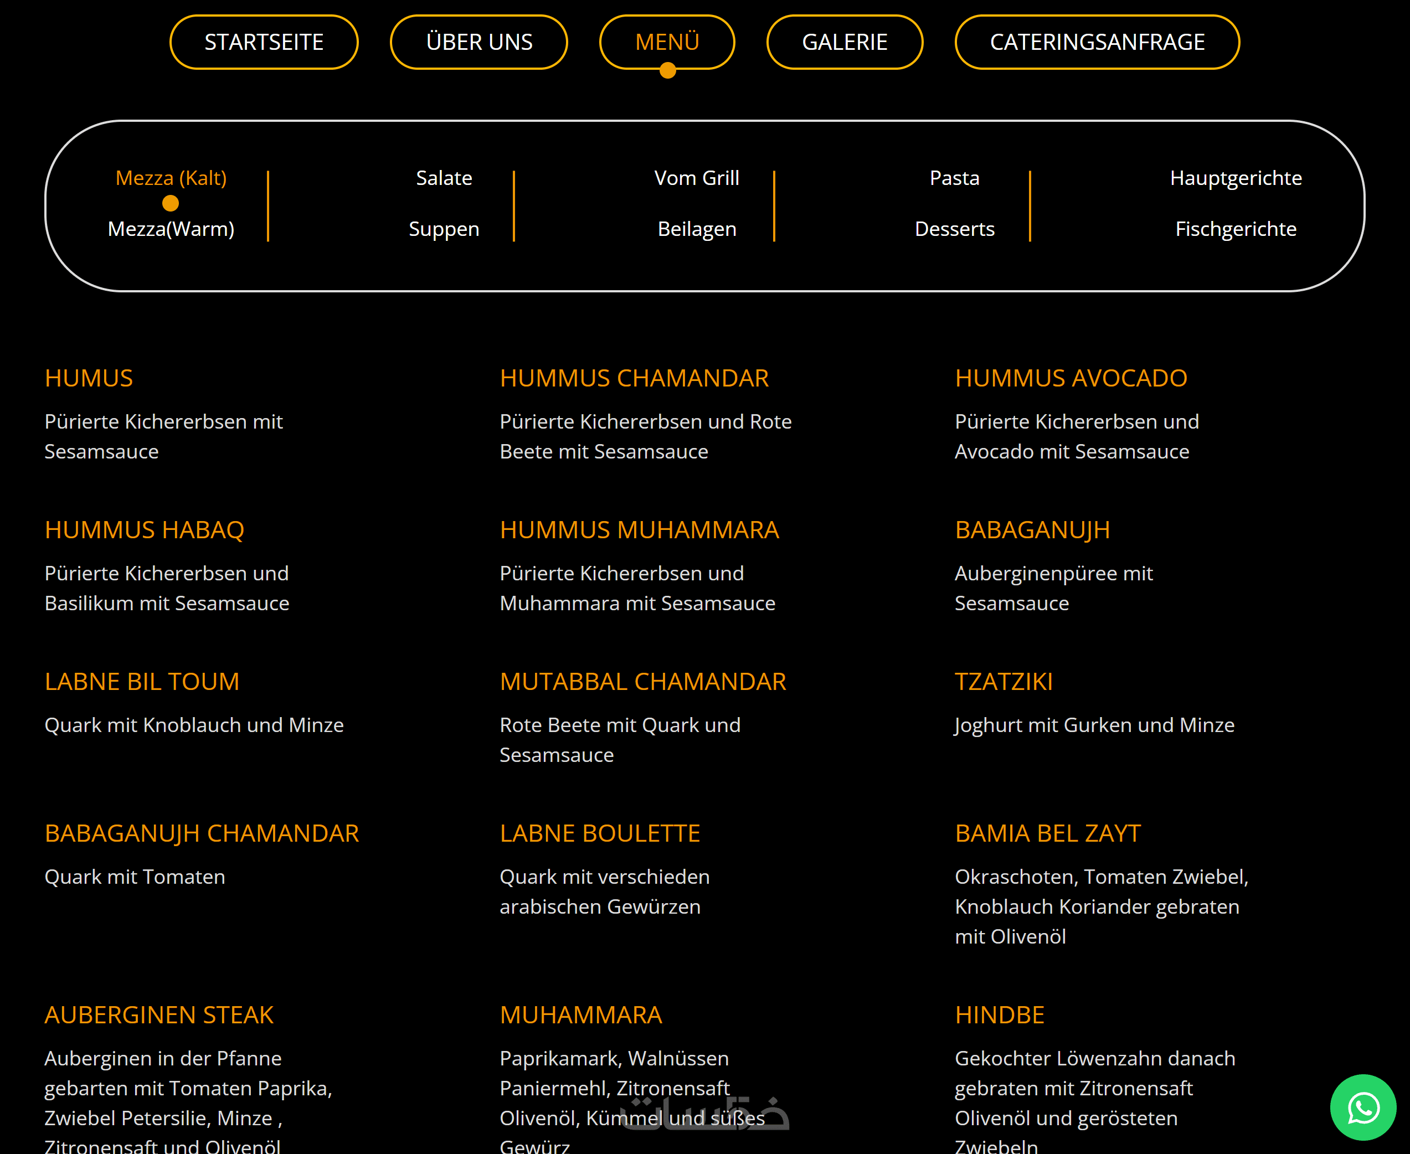Open the Beilagen category
The image size is (1410, 1154).
click(696, 229)
